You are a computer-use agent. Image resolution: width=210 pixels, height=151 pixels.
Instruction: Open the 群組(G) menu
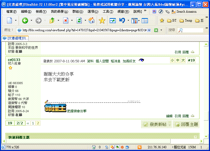(78, 12)
